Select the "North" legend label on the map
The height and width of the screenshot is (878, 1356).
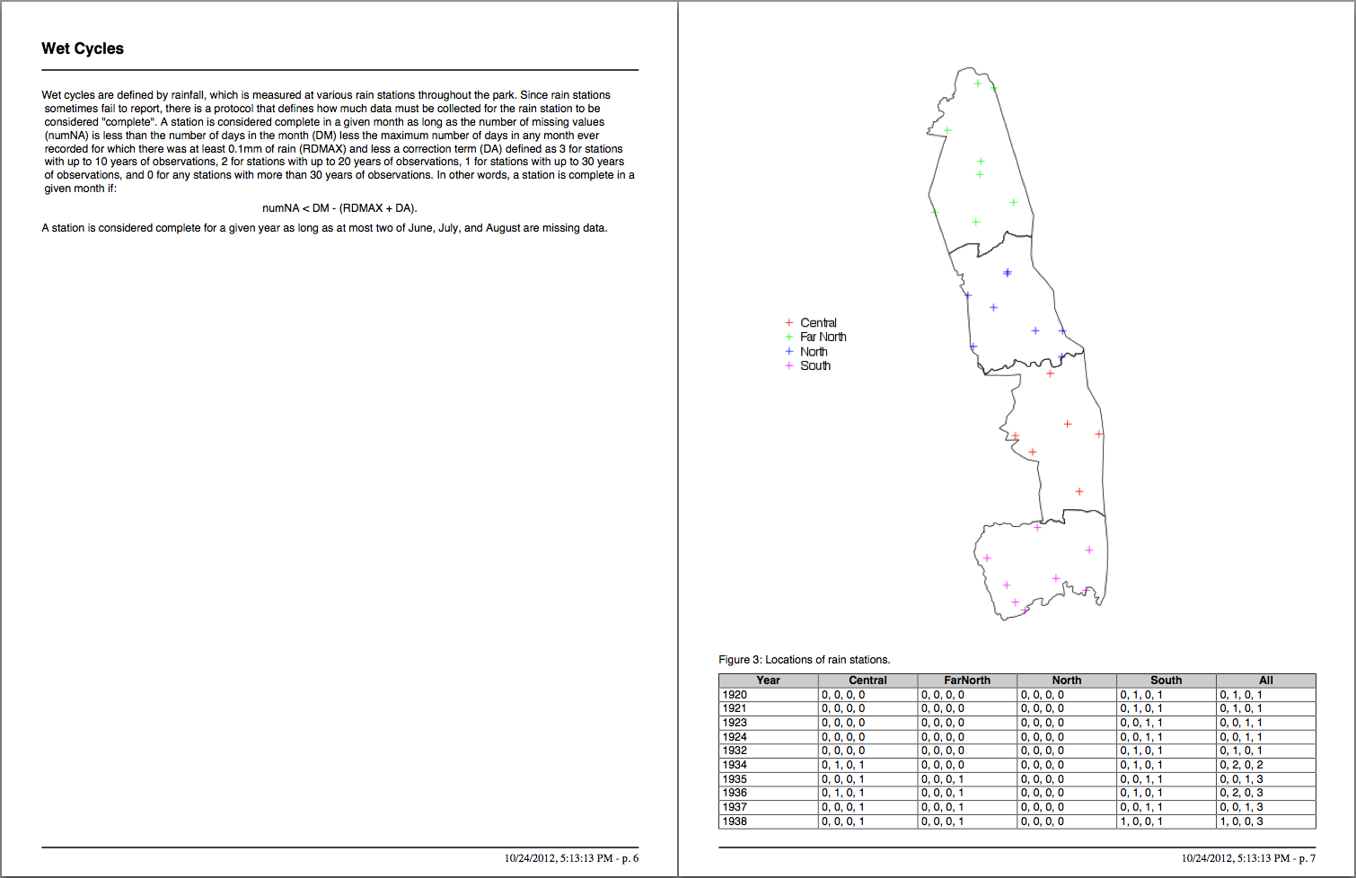pyautogui.click(x=814, y=351)
